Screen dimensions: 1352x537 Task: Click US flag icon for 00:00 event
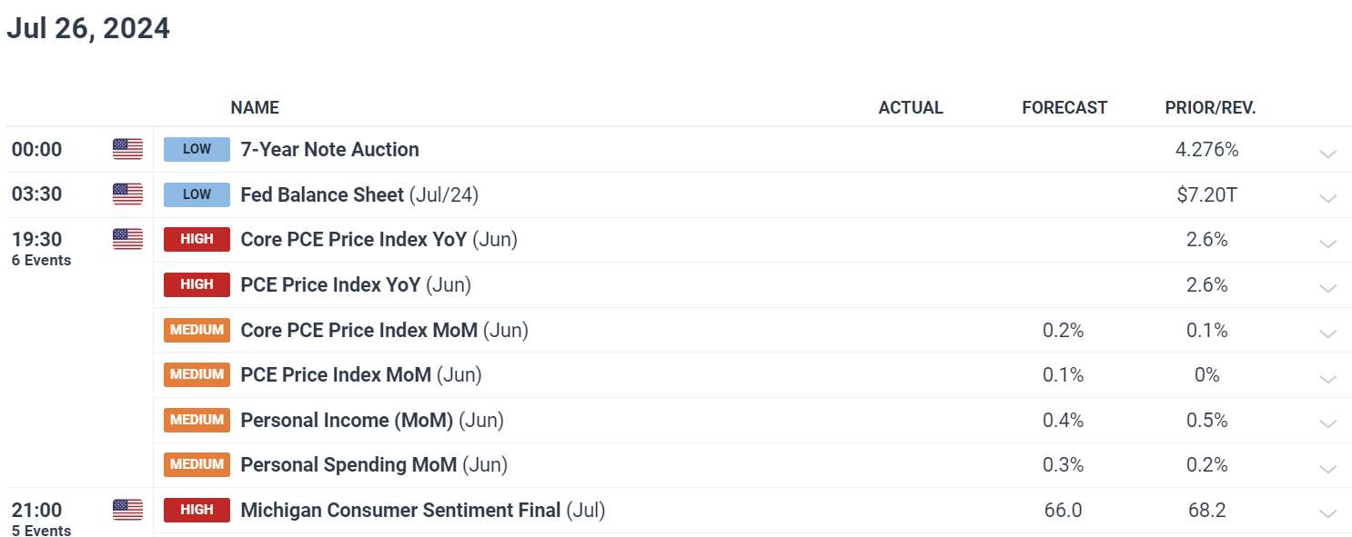127,149
